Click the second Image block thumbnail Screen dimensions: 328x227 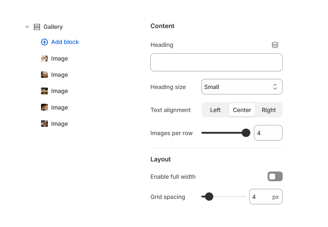(44, 75)
